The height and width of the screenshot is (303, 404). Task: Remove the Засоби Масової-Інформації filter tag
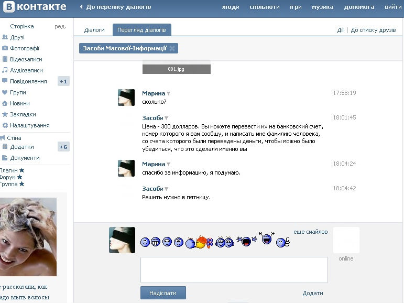tap(172, 48)
